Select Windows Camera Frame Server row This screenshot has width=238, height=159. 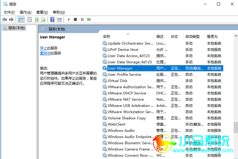pos(163,149)
